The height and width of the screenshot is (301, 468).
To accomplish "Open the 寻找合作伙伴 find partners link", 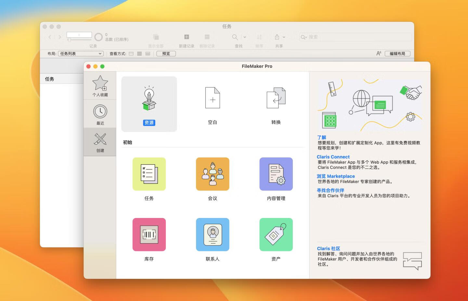I will point(331,190).
